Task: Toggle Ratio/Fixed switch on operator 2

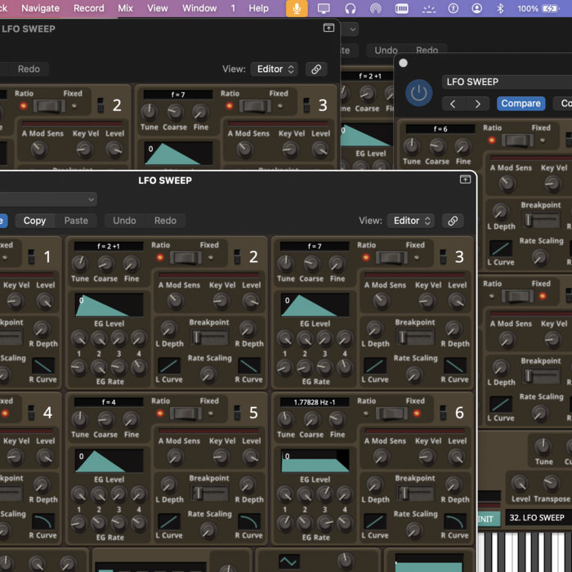Action: (x=185, y=257)
